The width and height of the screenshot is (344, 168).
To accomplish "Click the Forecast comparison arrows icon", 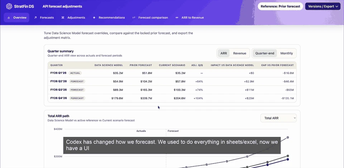I will pos(134,18).
